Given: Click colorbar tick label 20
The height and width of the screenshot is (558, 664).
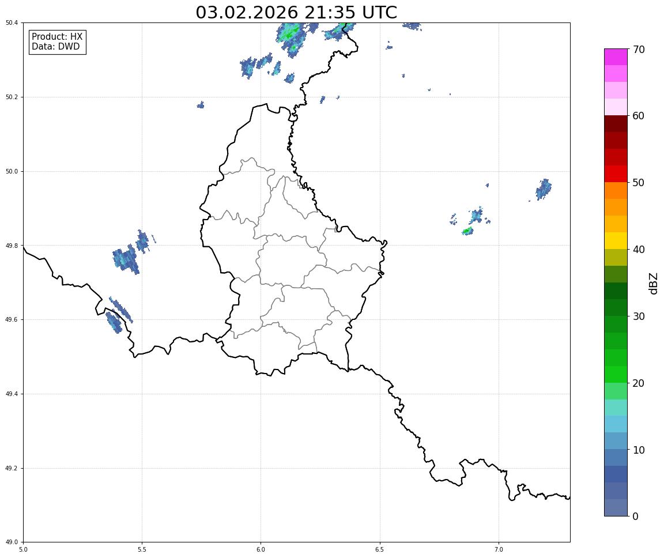Looking at the screenshot, I should (639, 383).
